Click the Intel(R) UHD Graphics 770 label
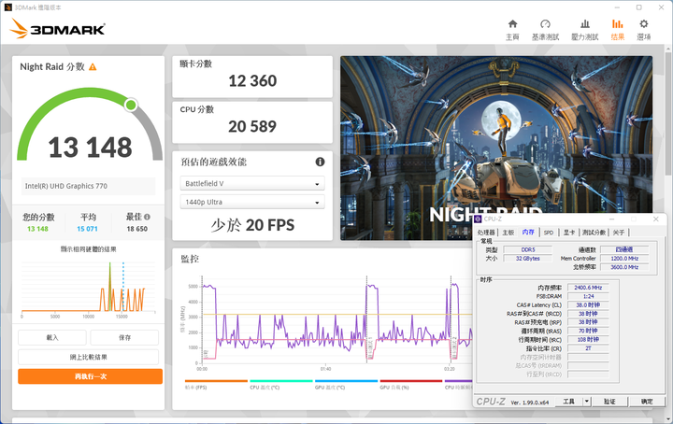 66,186
